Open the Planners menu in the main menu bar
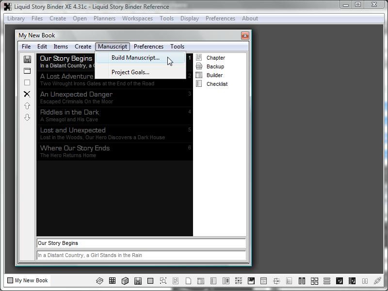388x291 pixels. point(104,18)
